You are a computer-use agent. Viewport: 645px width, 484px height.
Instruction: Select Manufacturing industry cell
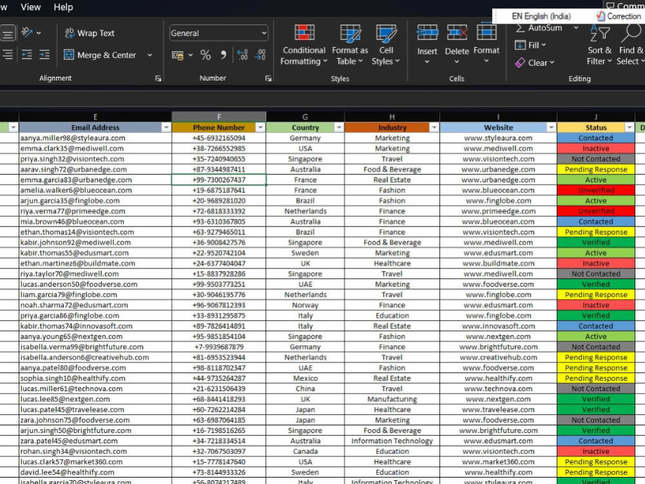click(x=392, y=399)
